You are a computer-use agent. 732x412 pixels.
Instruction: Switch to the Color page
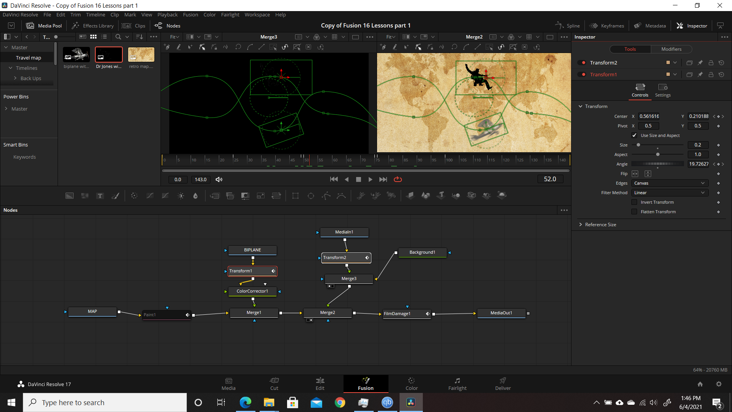click(411, 384)
